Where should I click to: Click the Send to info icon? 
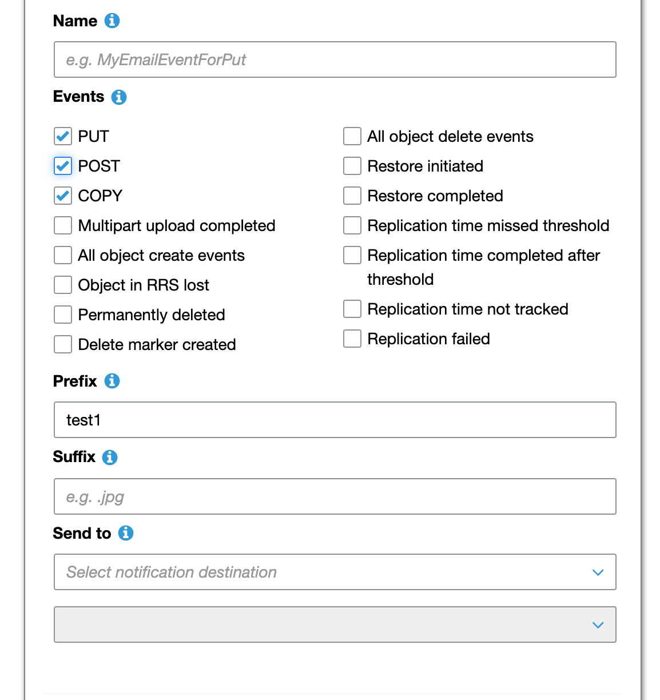(x=125, y=533)
